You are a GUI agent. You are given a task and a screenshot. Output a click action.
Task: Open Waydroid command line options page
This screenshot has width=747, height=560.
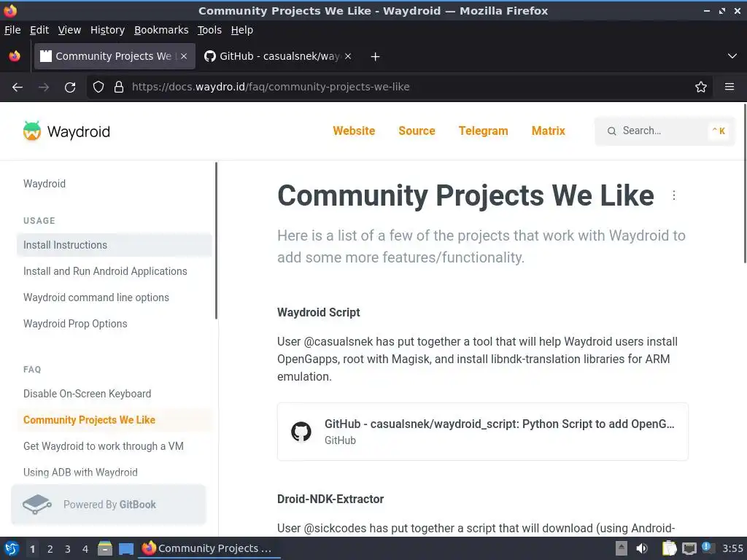[x=96, y=297]
